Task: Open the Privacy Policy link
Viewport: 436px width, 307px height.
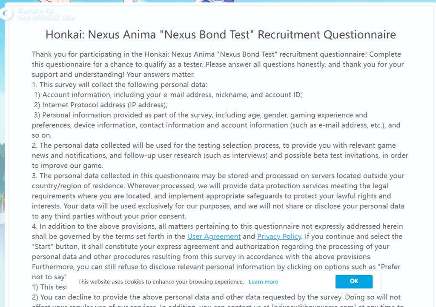Action: point(279,236)
